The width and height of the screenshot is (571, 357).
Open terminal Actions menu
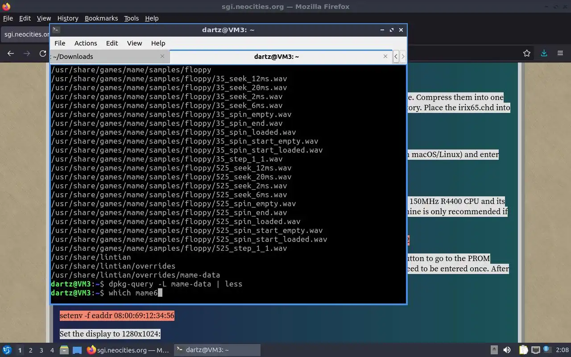tap(86, 43)
